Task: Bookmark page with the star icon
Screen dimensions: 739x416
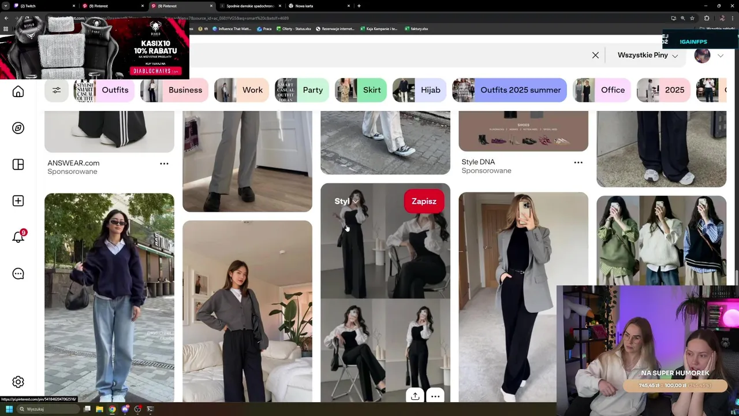Action: coord(692,18)
